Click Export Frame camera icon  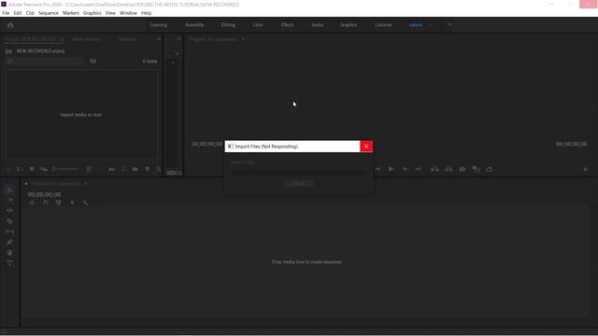coord(463,169)
